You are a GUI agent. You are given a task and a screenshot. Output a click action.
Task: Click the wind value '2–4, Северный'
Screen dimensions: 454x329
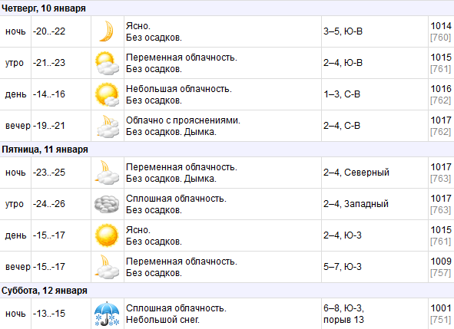356,173
